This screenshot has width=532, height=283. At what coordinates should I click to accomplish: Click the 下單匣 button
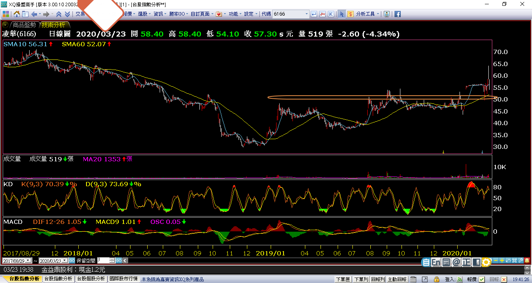point(343,280)
